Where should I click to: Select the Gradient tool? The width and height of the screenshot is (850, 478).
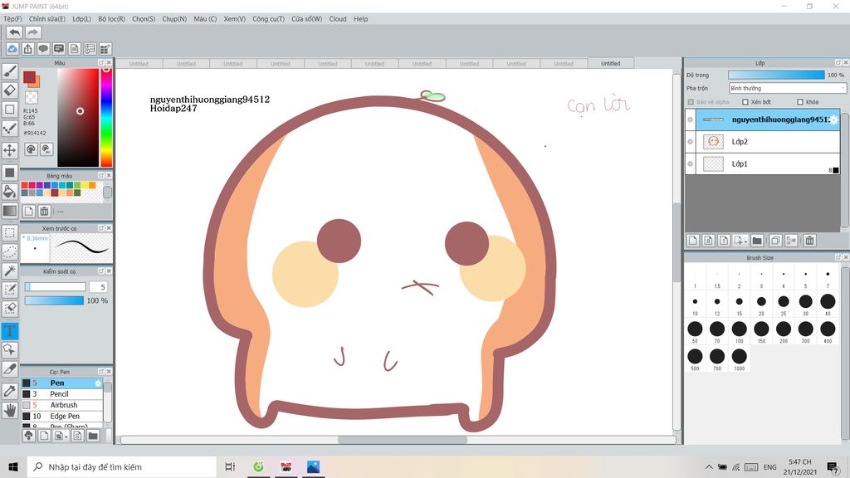pyautogui.click(x=10, y=211)
